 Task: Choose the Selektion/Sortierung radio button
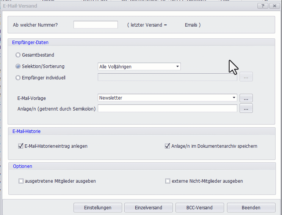point(18,66)
